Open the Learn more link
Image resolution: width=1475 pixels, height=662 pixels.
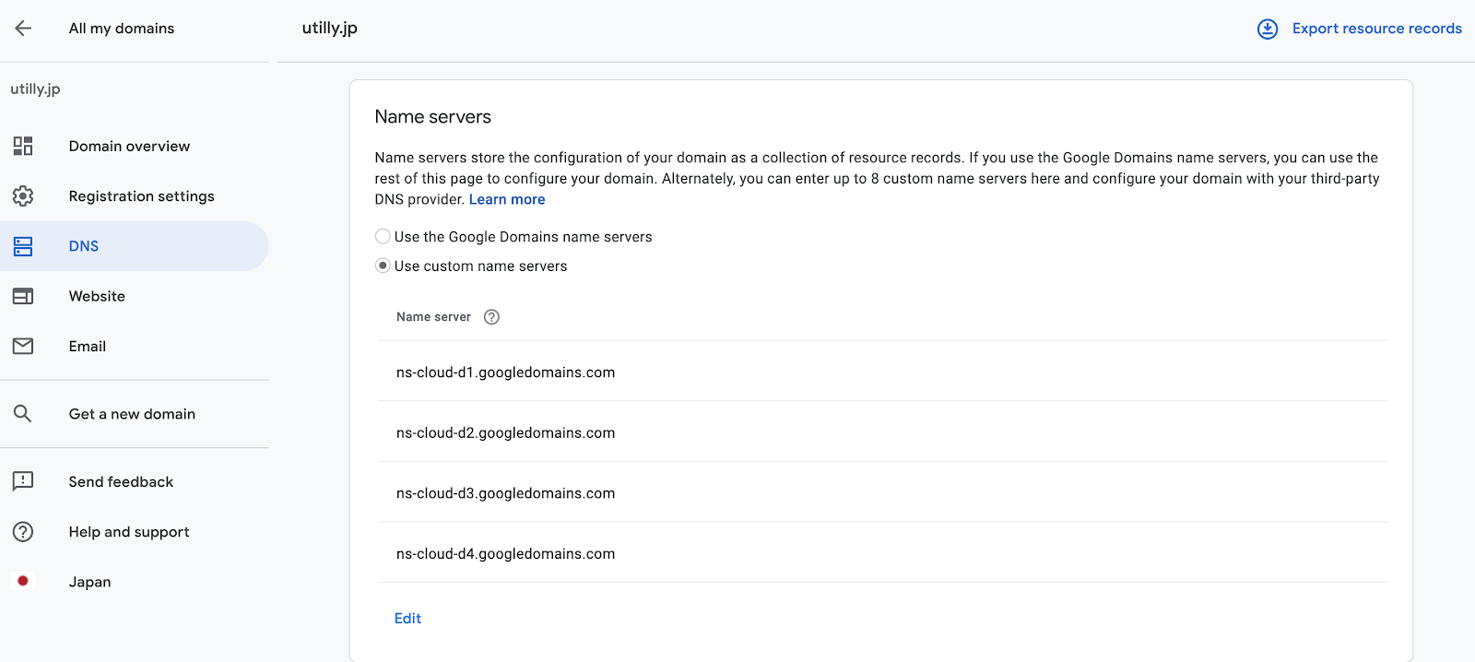coord(507,199)
